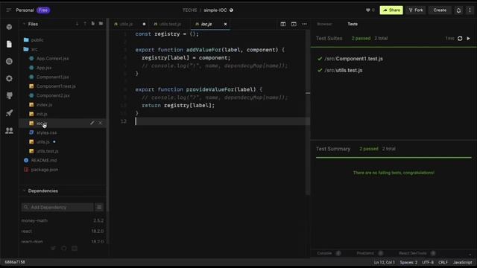Select the Tests preview tab
This screenshot has height=268, width=477.
(353, 24)
